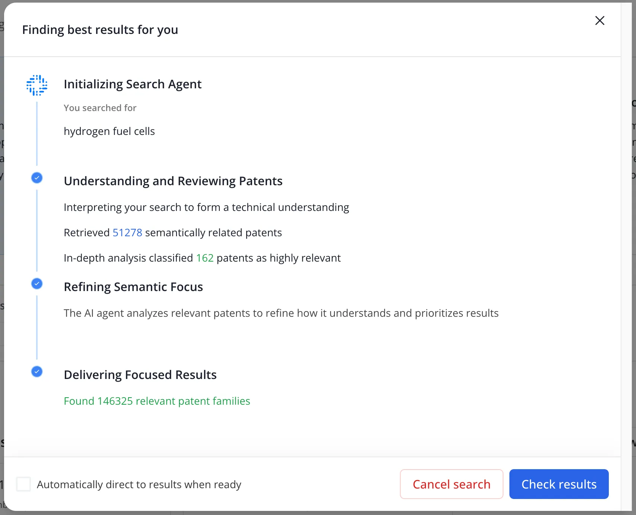Click the 51278 retrieved patents number
Screen dimensions: 636x515
[x=127, y=233]
